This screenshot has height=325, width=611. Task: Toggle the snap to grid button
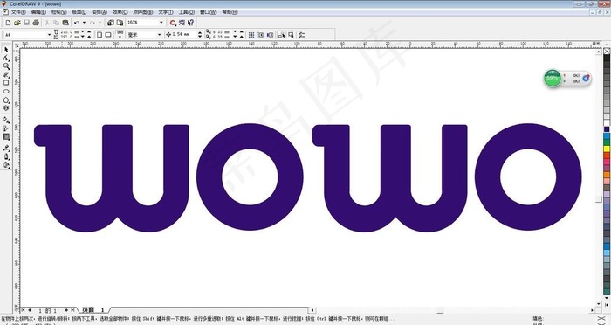click(251, 35)
